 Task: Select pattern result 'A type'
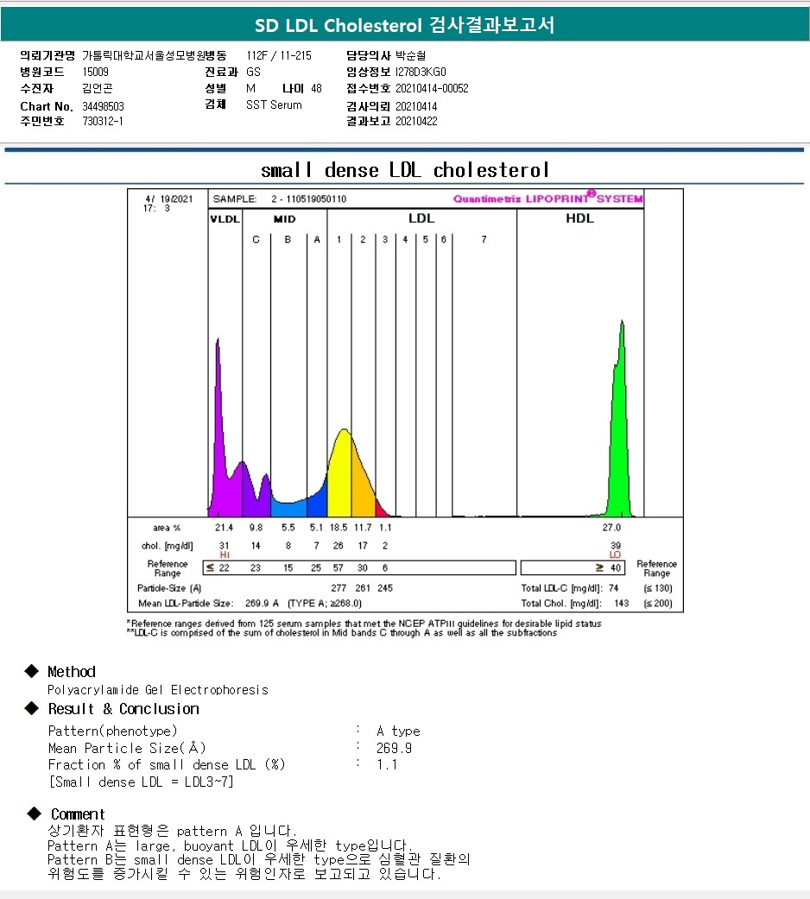pyautogui.click(x=398, y=731)
